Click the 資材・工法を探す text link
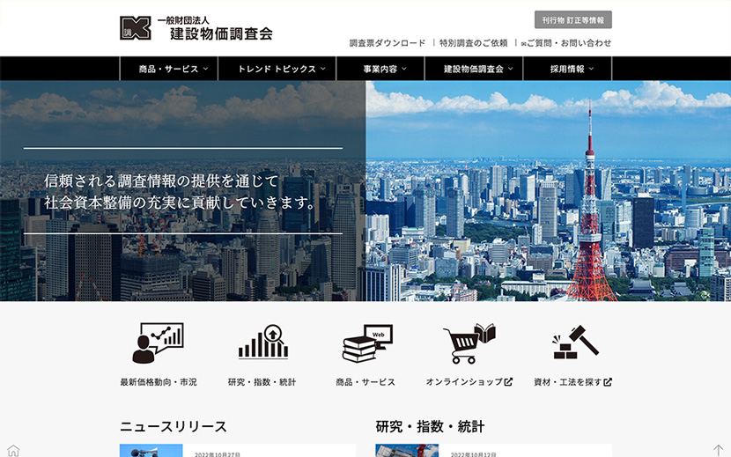The height and width of the screenshot is (457, 731). tap(568, 382)
